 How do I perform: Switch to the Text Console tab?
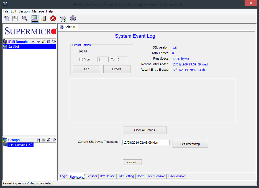pos(156,176)
